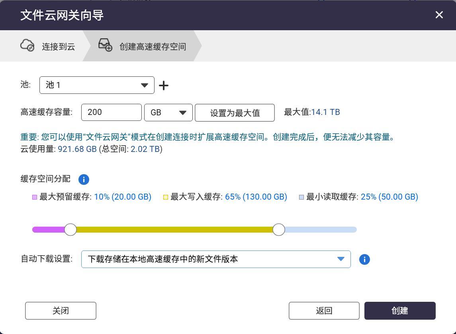
Task: Click the 关闭 button
Action: 61,311
